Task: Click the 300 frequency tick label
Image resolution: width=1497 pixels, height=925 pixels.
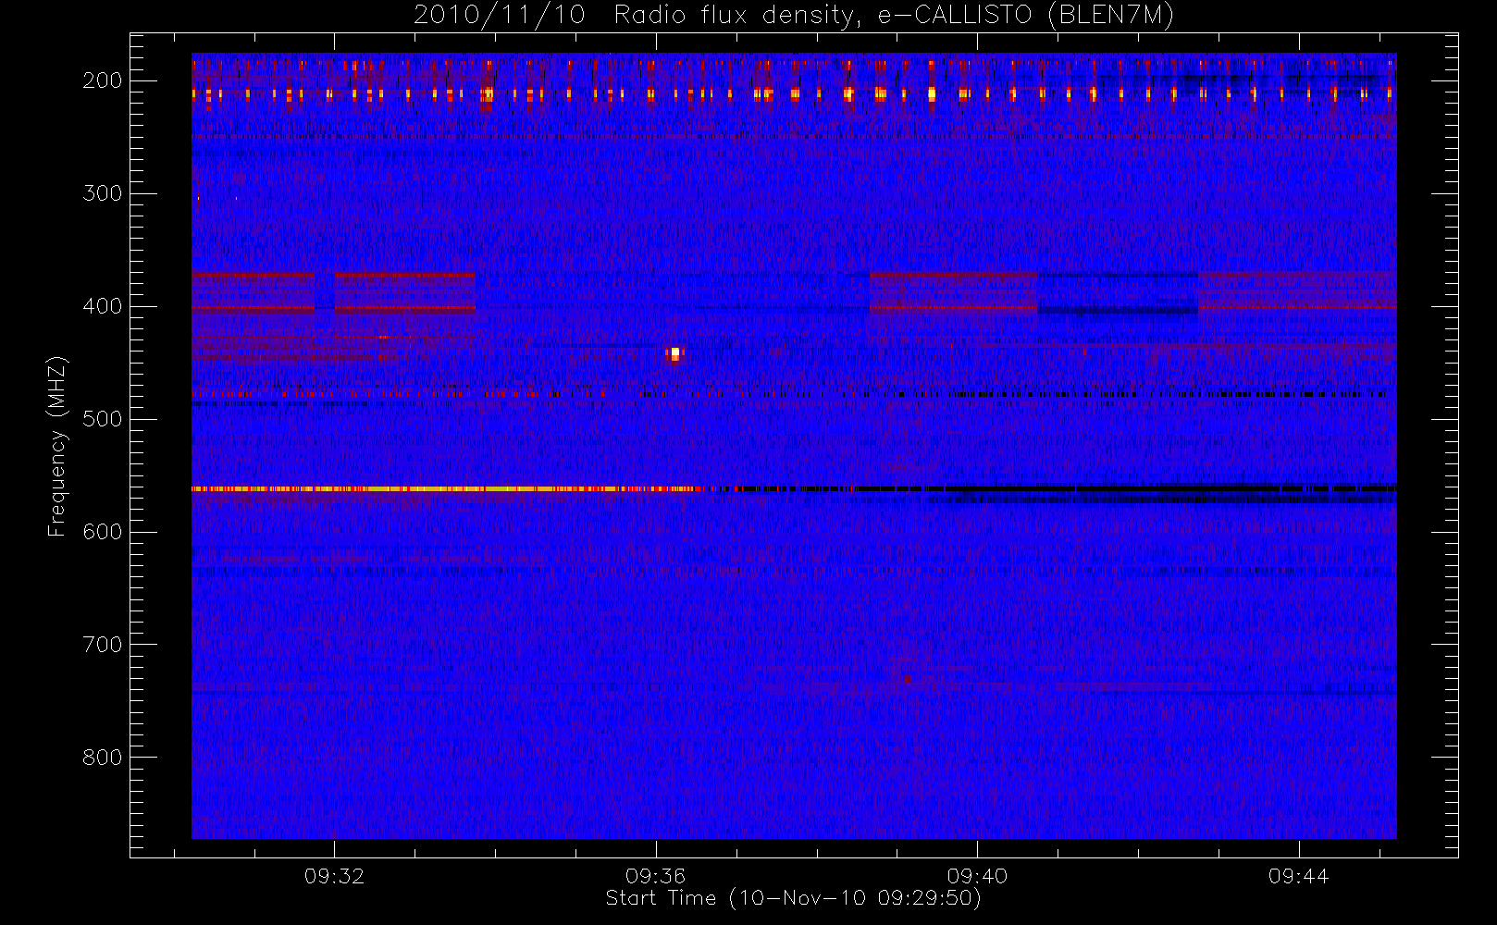Action: pos(103,193)
